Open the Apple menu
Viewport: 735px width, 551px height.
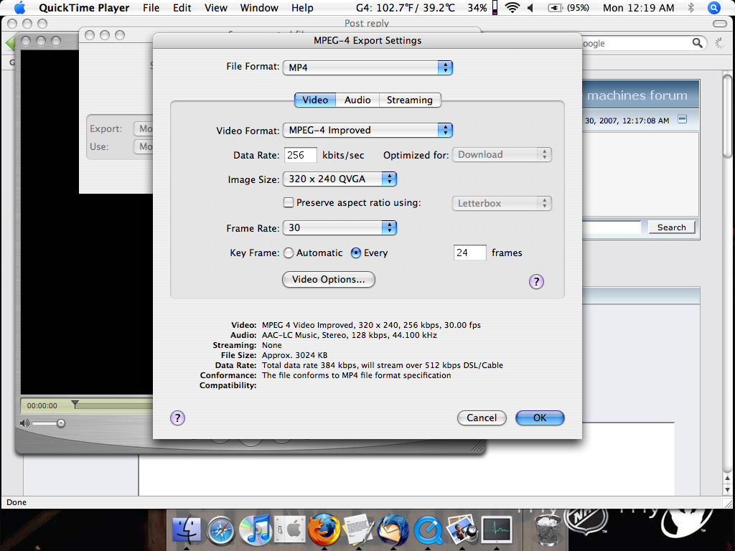pos(19,7)
